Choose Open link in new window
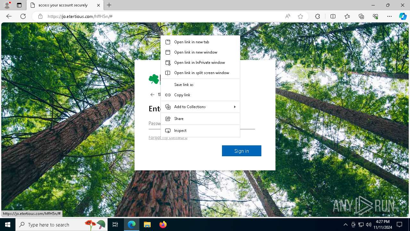 click(x=200, y=52)
